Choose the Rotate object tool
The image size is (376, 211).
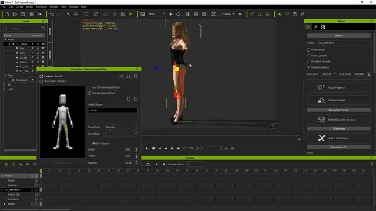(86, 14)
